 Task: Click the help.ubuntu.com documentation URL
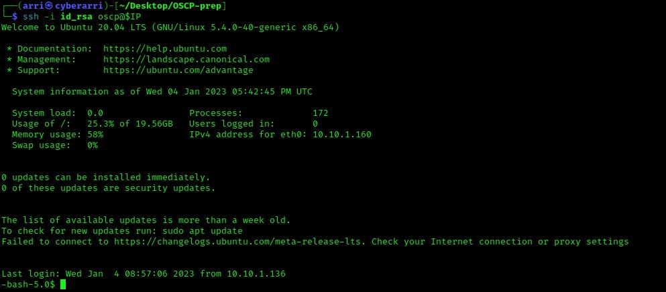pyautogui.click(x=165, y=49)
